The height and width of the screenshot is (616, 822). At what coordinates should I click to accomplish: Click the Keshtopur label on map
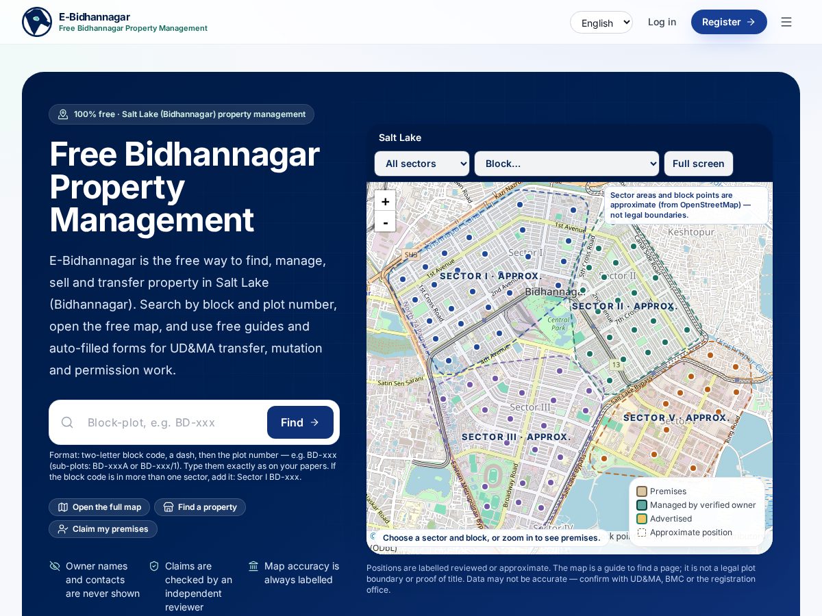pos(690,232)
